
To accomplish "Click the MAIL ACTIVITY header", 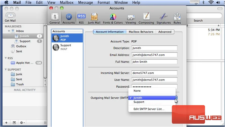I will tap(25, 90).
